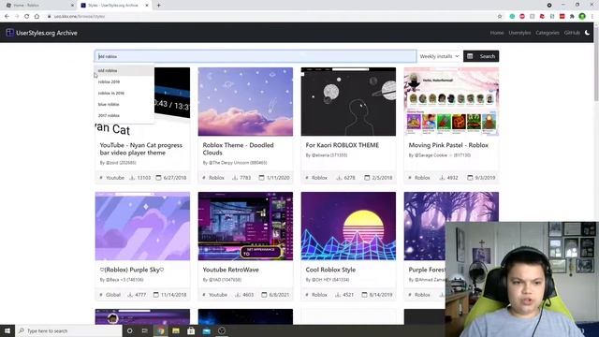Close the Home - Roblox tab

click(72, 6)
